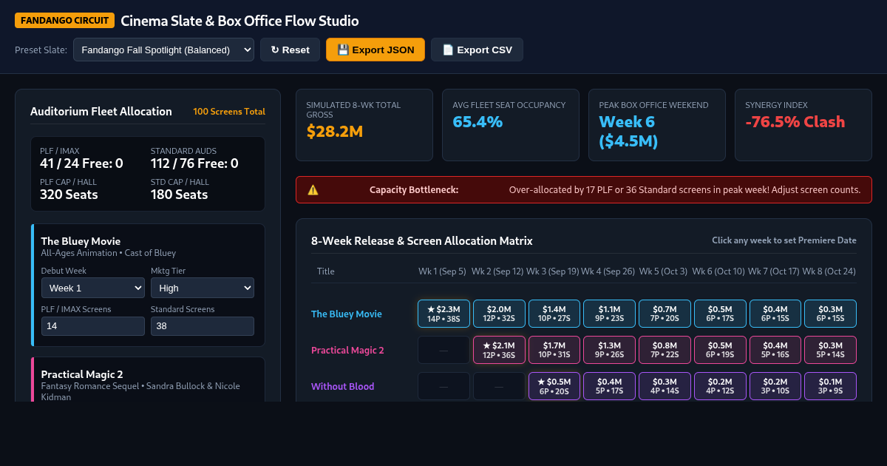This screenshot has width=887, height=466.
Task: Click Wk 6 (Oct 10) column header
Action: point(718,271)
